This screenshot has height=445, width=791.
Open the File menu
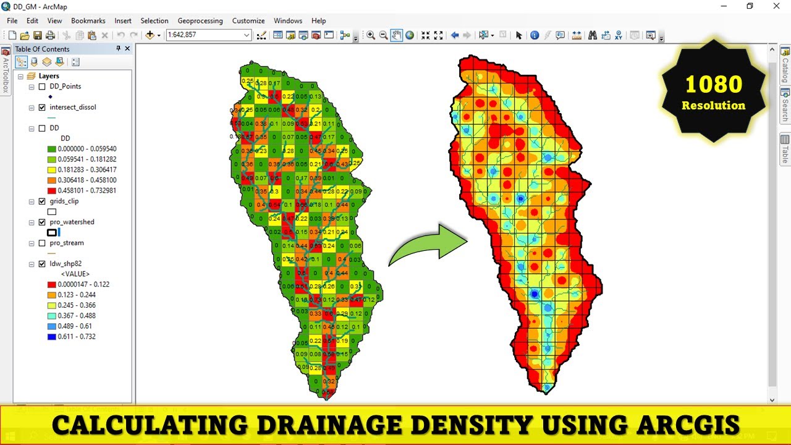pos(12,20)
